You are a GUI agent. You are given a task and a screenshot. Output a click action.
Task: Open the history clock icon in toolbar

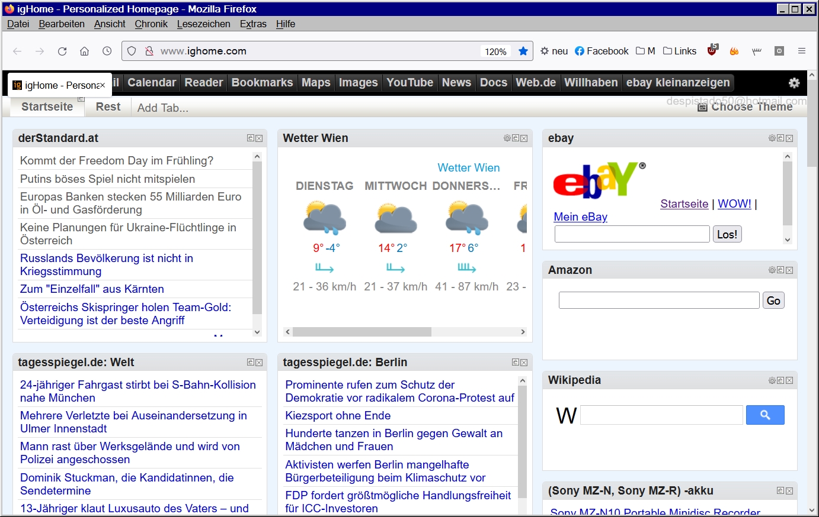pyautogui.click(x=107, y=51)
